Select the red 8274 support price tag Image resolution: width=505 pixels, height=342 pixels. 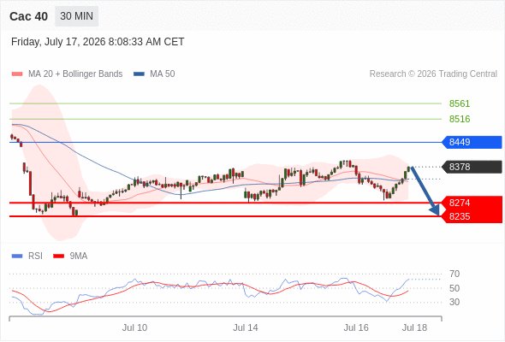point(472,203)
